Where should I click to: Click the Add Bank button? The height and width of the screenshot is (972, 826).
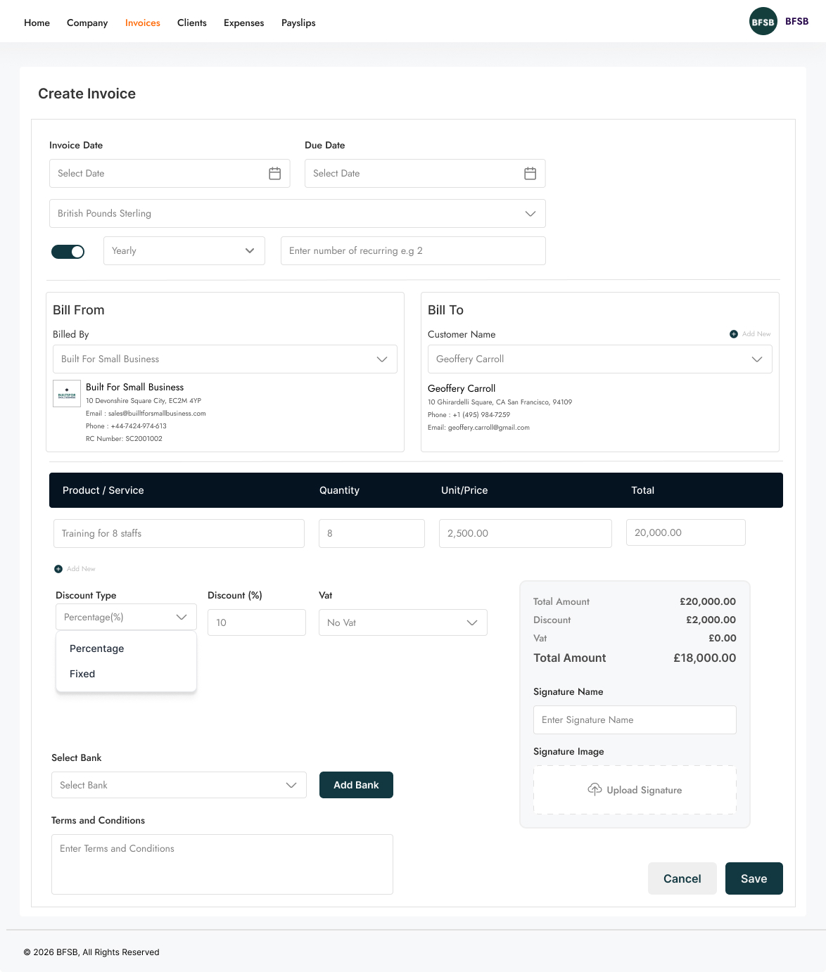357,785
